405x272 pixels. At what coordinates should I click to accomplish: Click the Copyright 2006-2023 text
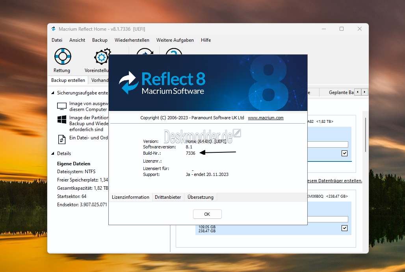(192, 118)
